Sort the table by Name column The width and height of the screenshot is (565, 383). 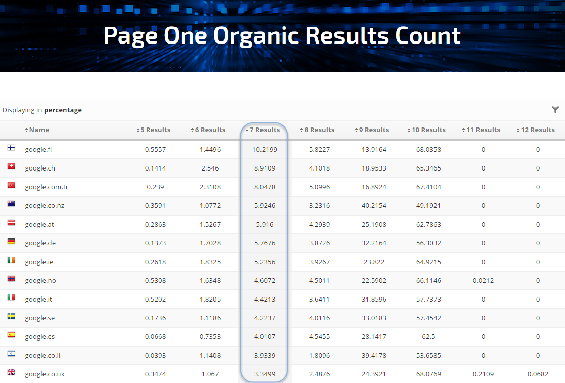point(37,130)
